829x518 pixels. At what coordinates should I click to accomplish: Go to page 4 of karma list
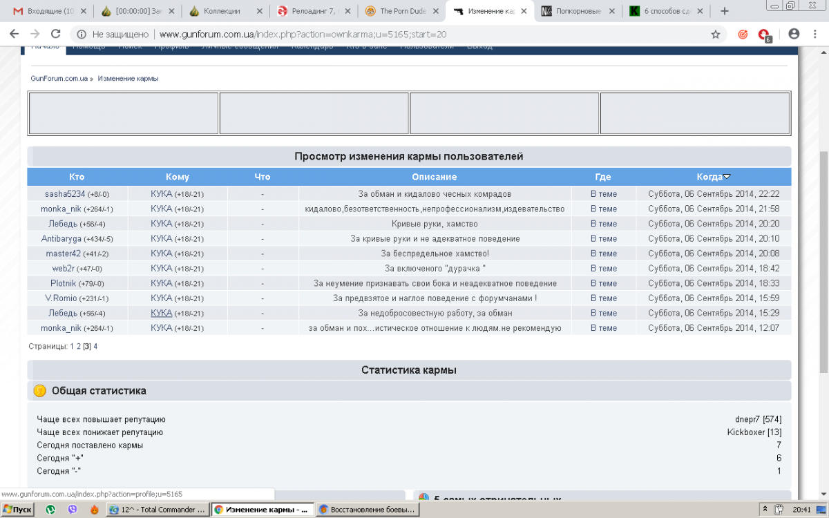(95, 346)
